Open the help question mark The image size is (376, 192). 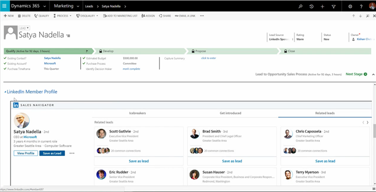[361, 6]
